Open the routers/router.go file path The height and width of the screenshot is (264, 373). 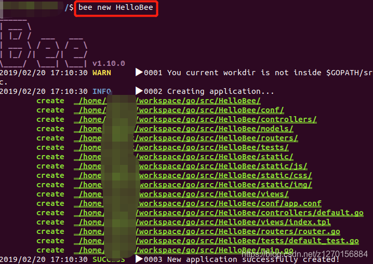coord(207,231)
